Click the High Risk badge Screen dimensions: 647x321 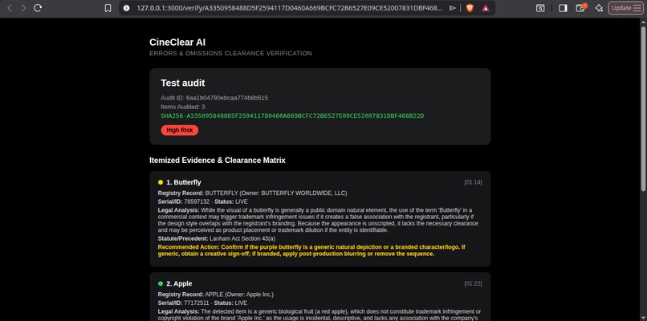click(180, 130)
